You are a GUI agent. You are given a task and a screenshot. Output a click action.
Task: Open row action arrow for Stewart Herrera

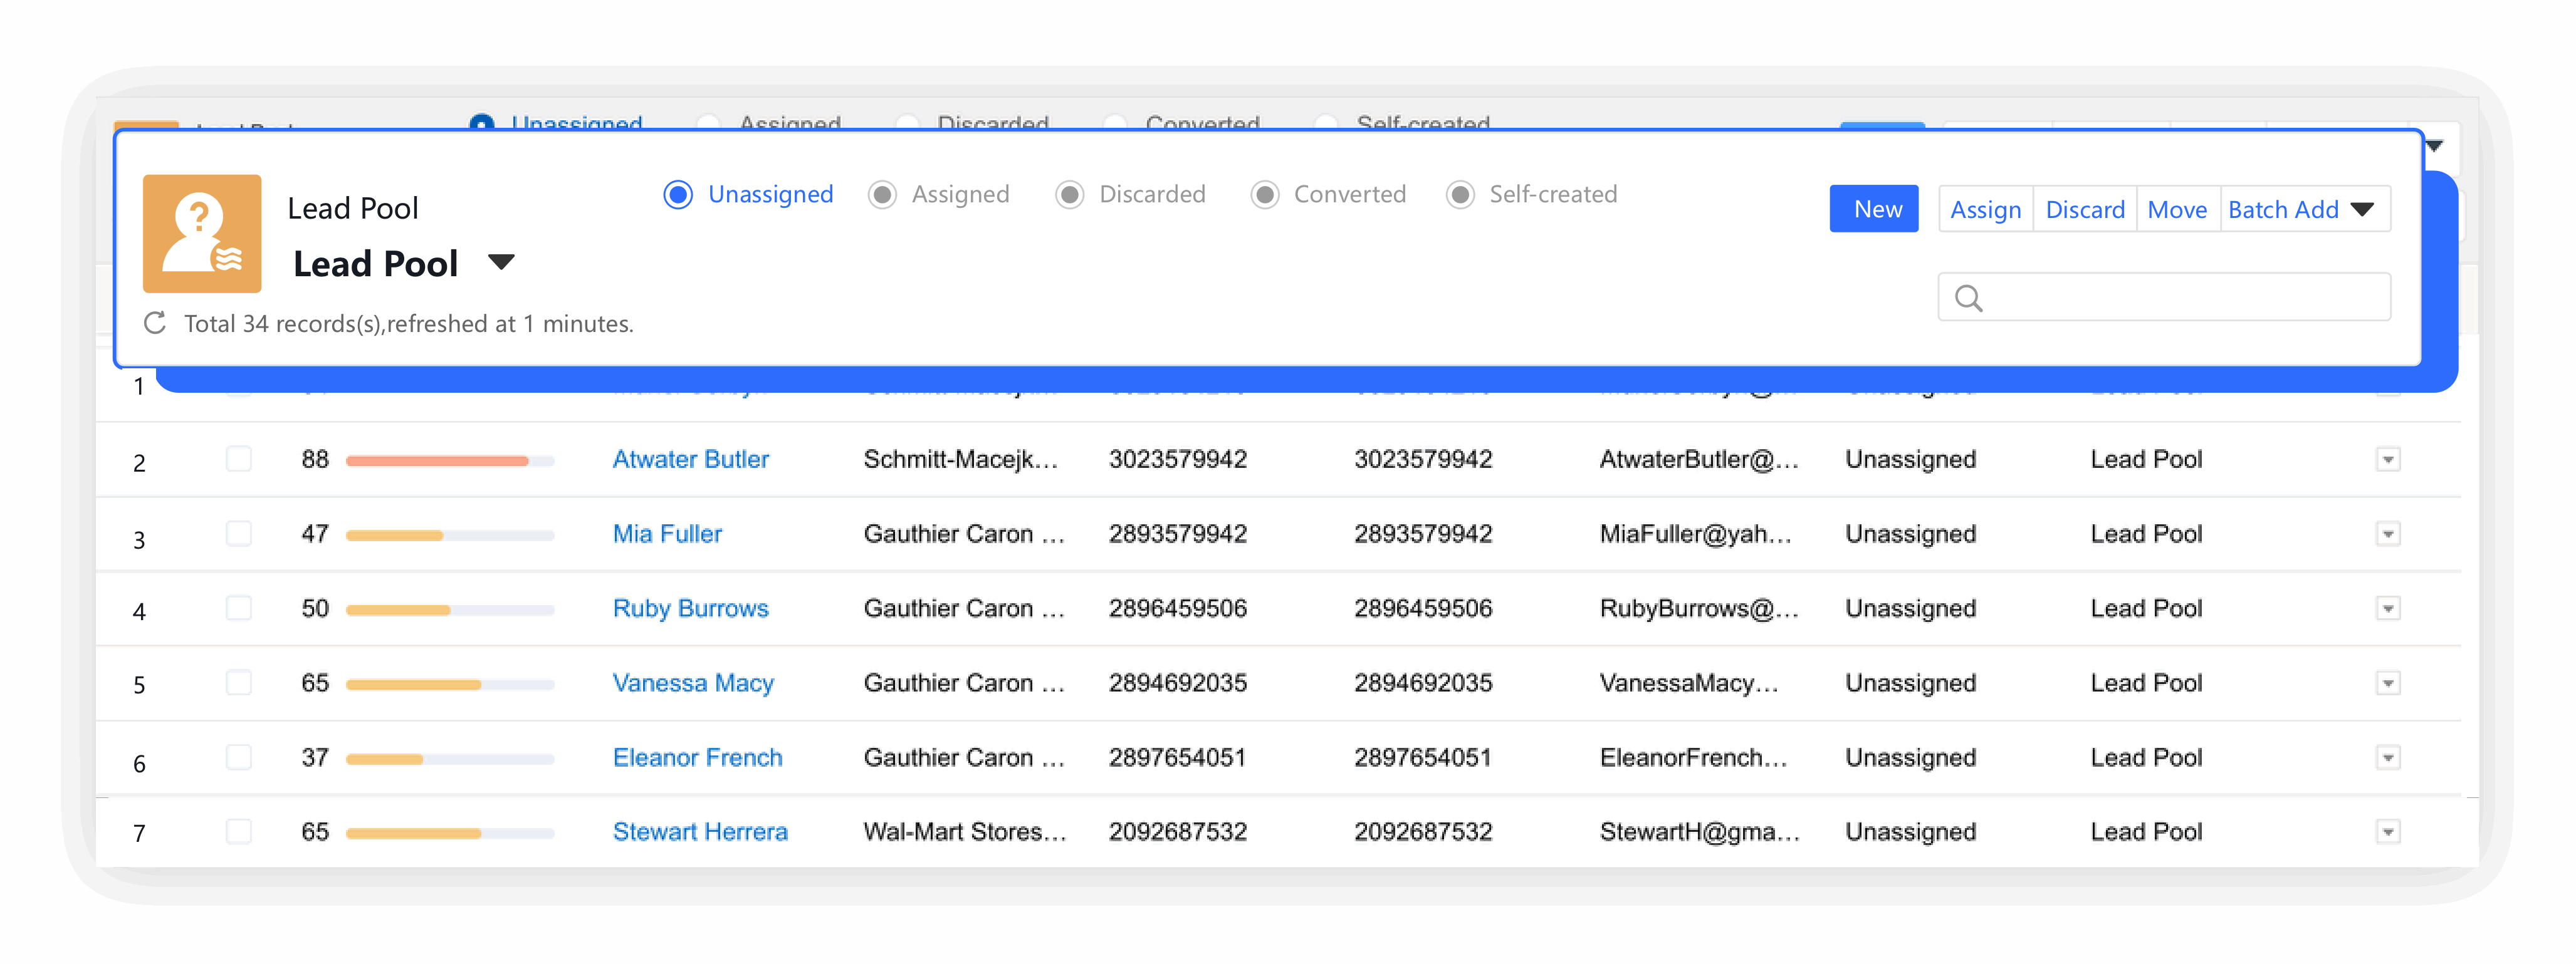[x=2387, y=832]
